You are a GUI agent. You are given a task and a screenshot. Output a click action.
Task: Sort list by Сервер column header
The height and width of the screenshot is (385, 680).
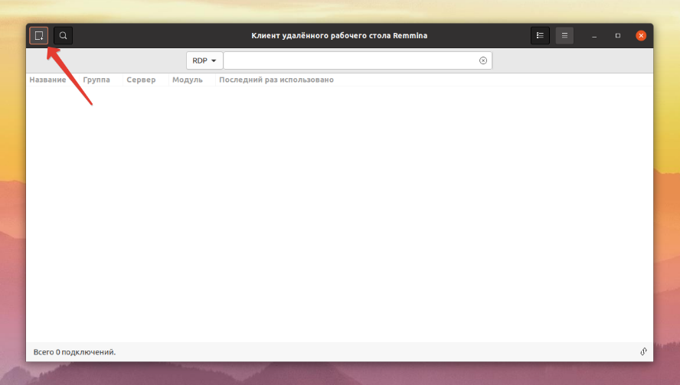[141, 80]
